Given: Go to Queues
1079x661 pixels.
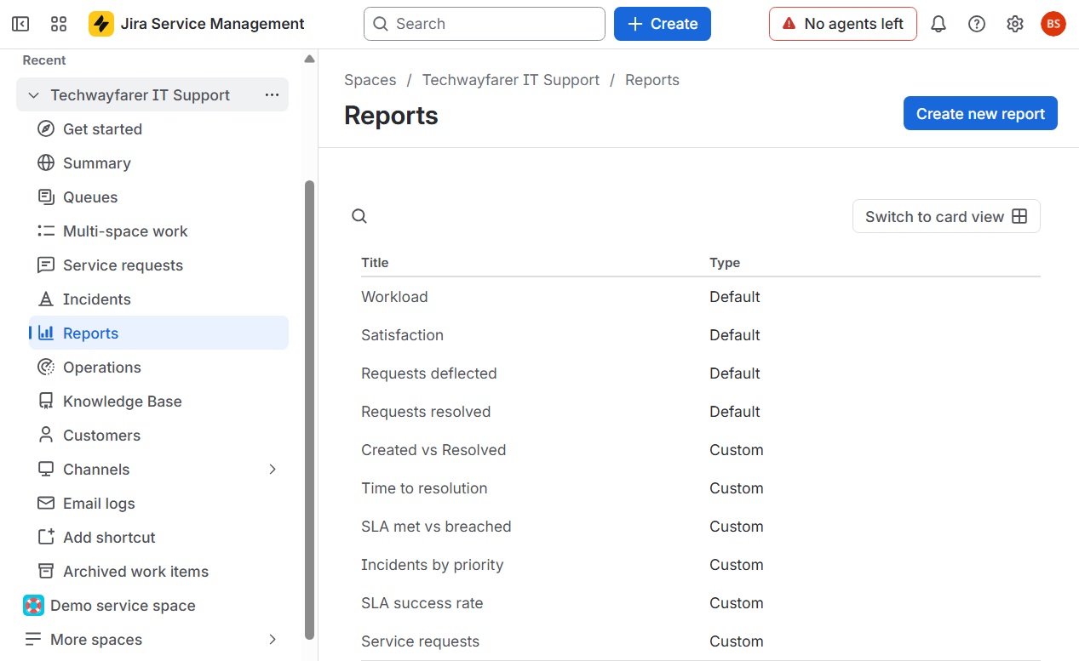Looking at the screenshot, I should click(158, 197).
